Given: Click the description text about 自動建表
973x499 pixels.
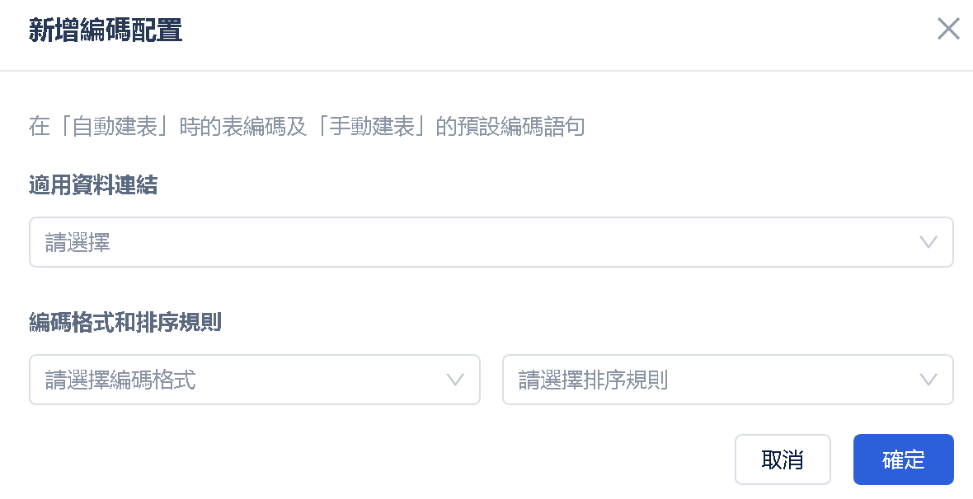Looking at the screenshot, I should (307, 127).
